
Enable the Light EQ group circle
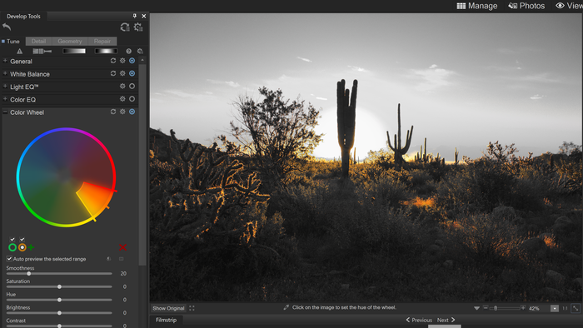pos(132,87)
